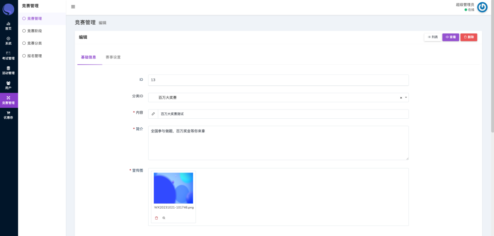Click the power avatar icon at top right

pos(482,7)
